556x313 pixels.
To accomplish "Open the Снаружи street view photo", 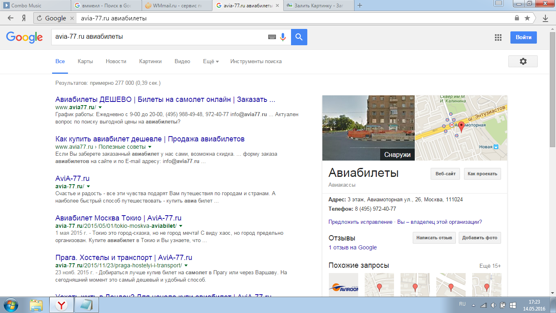I will [x=368, y=128].
